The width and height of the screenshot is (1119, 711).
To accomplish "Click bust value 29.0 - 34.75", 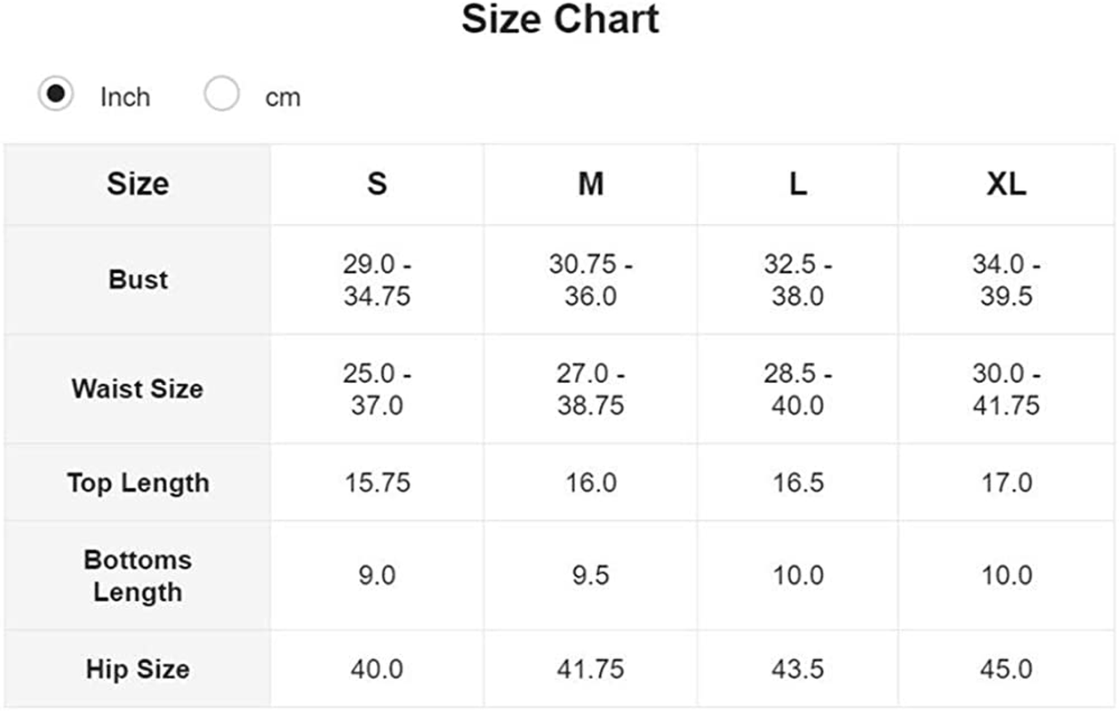I will pos(377,280).
